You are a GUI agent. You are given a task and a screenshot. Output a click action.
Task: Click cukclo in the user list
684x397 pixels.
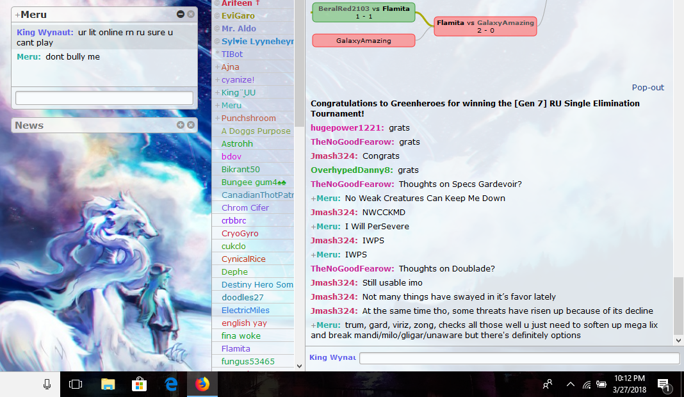click(233, 246)
